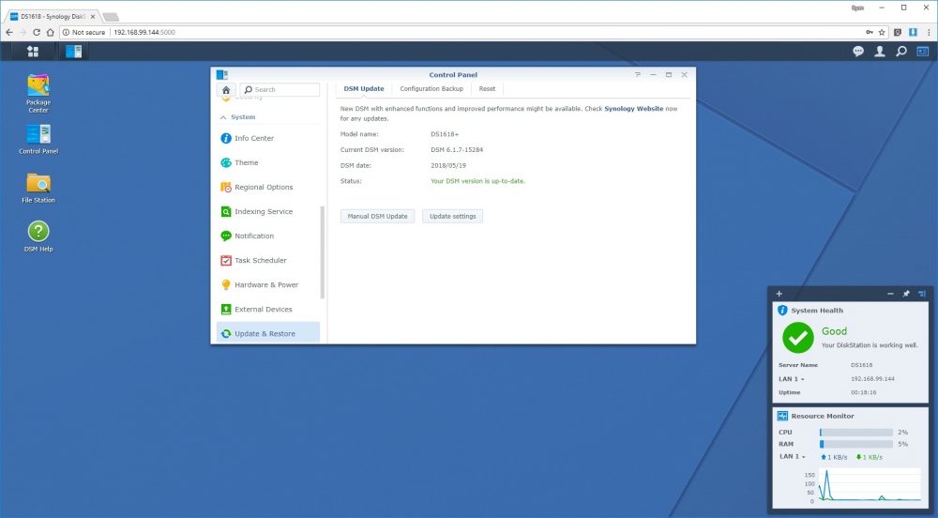The image size is (938, 518).
Task: Focus the Control Panel search field
Action: pyautogui.click(x=280, y=90)
